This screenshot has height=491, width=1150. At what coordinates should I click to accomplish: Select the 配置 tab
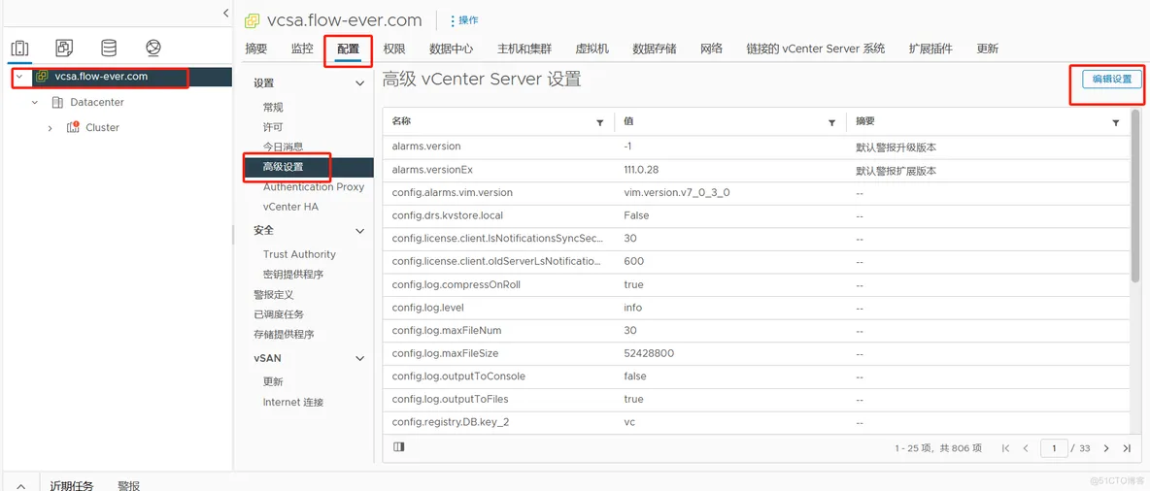[x=349, y=49]
